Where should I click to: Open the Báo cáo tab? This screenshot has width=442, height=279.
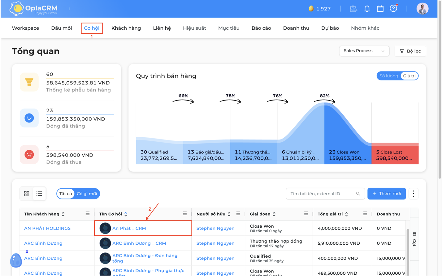(261, 28)
